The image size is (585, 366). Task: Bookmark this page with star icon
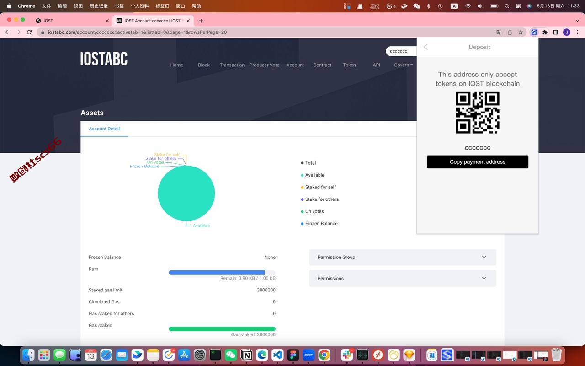521,32
